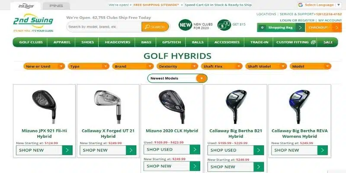The image size is (346, 173).
Task: Open the New or Used filter dropdown
Action: click(x=44, y=66)
